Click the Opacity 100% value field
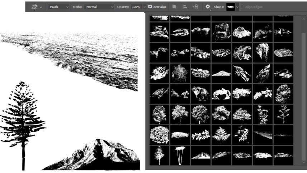 click(x=136, y=7)
